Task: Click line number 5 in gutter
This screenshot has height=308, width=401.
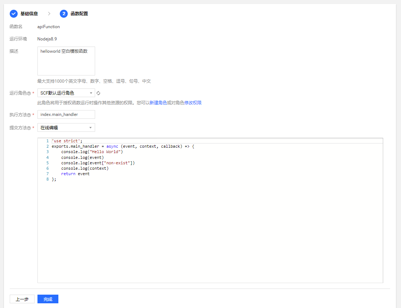Action: [48, 163]
